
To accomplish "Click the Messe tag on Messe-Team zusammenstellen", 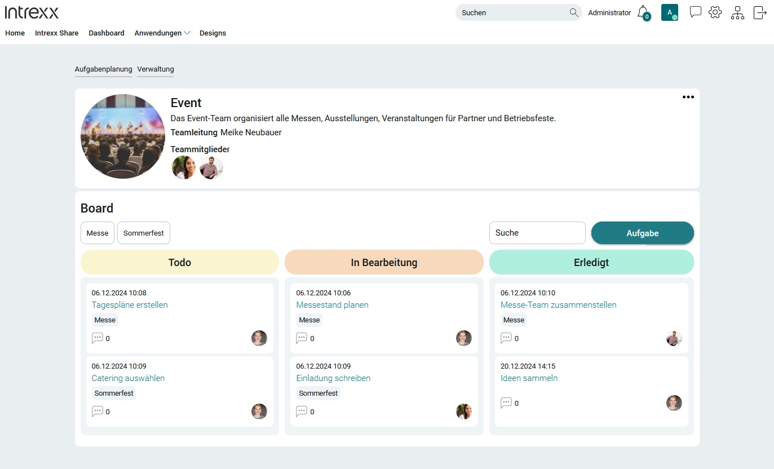I will tap(514, 320).
